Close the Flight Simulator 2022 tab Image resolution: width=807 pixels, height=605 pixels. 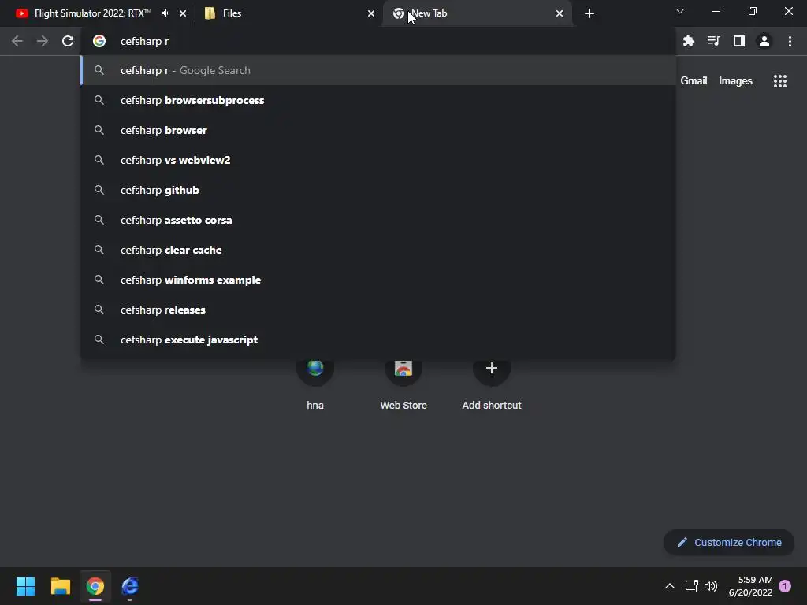183,13
